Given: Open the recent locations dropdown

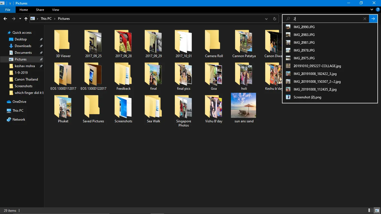Looking at the screenshot, I should tap(20, 19).
